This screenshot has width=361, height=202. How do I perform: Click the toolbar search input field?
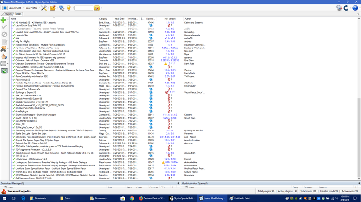84,8
